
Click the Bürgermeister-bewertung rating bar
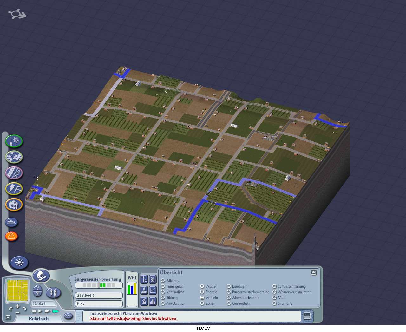tap(99, 285)
